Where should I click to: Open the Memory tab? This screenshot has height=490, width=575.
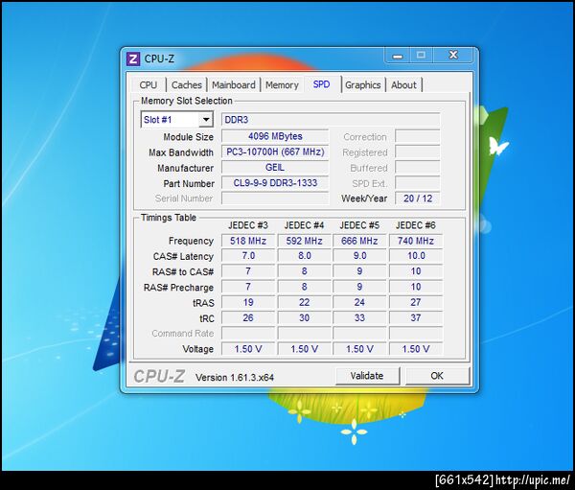[x=282, y=85]
